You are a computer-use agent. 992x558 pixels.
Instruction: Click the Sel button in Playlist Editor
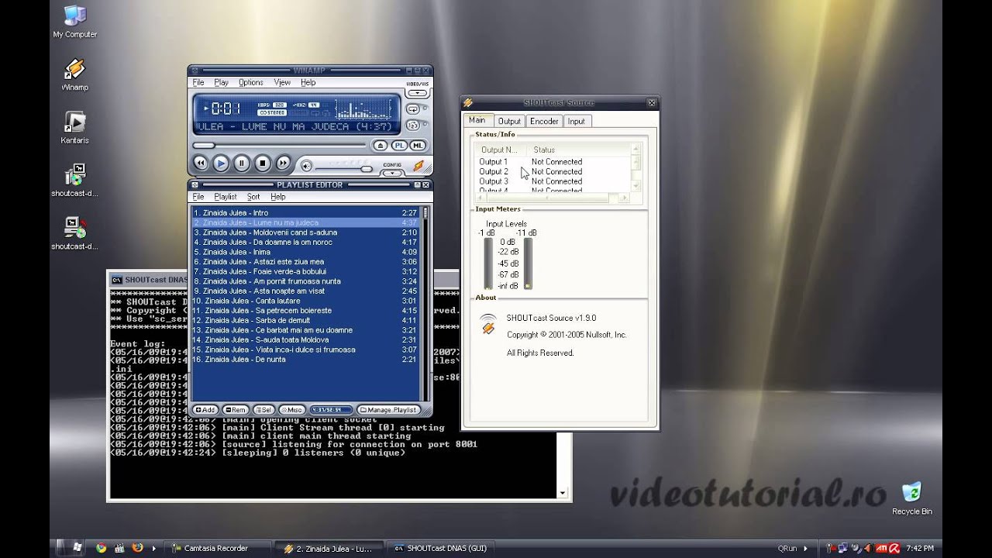point(264,410)
